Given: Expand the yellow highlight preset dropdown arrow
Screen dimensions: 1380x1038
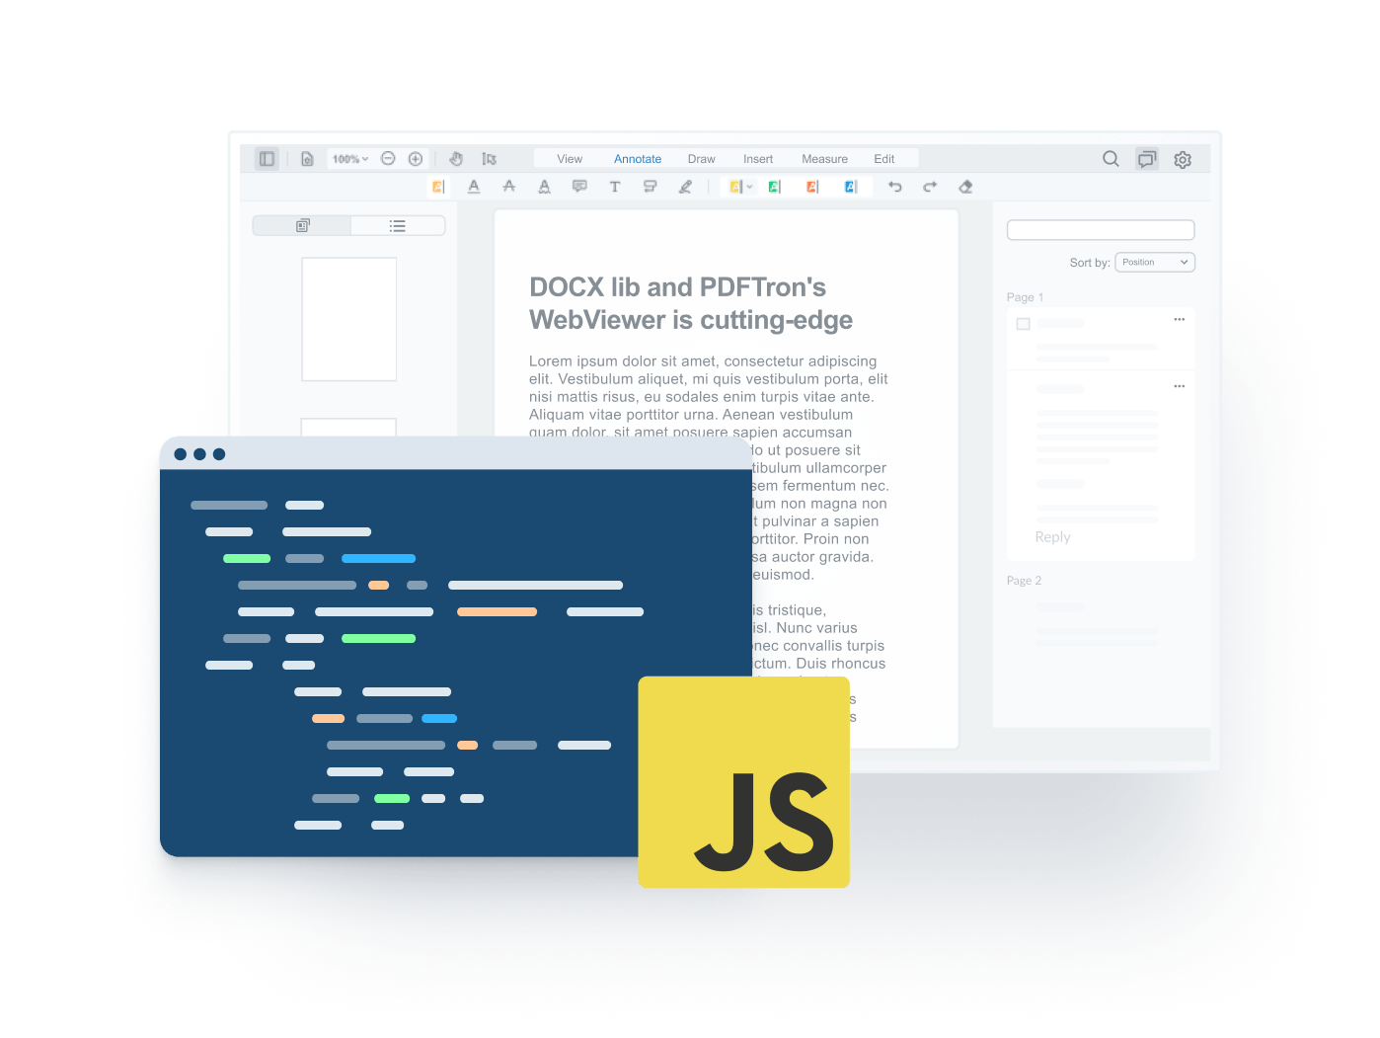Looking at the screenshot, I should pos(750,187).
